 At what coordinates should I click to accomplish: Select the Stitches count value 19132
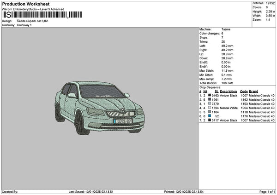(271, 3)
